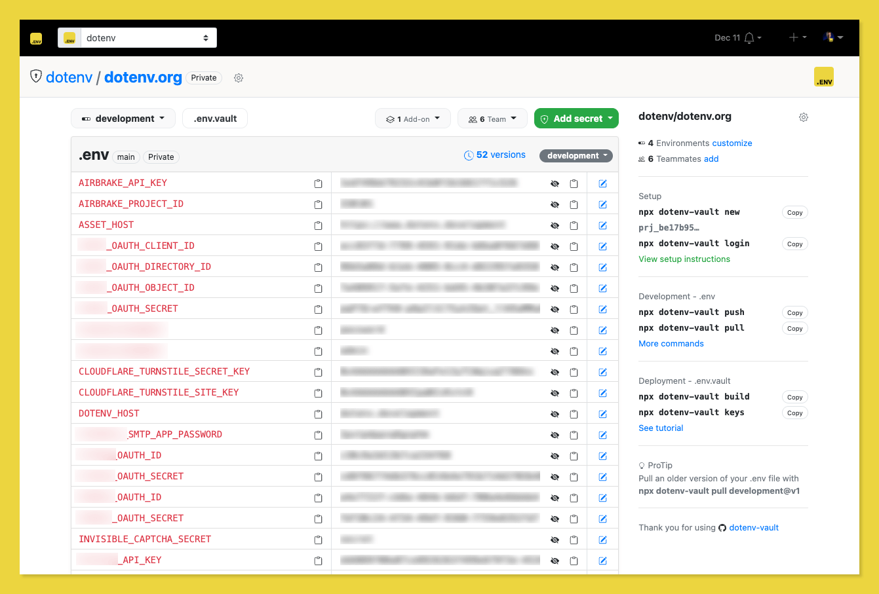
Task: Copy the INVISIBLE_CAPTCHA_SECRET key name
Action: point(318,540)
